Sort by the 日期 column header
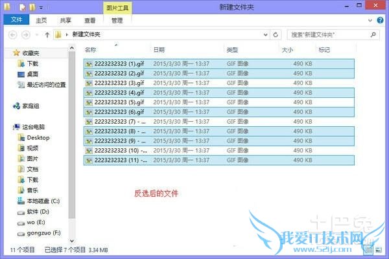 click(x=159, y=50)
